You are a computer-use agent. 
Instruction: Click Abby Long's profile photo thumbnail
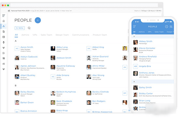53,48
